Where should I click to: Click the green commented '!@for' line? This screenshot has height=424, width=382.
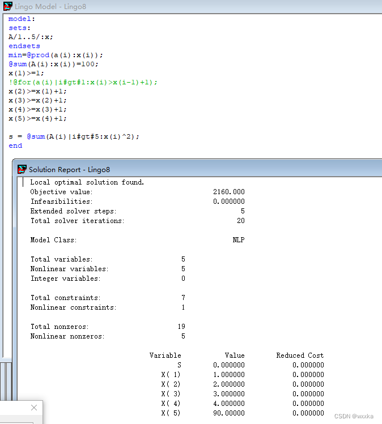point(83,83)
